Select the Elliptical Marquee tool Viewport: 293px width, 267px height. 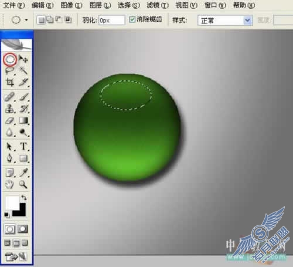pos(10,59)
